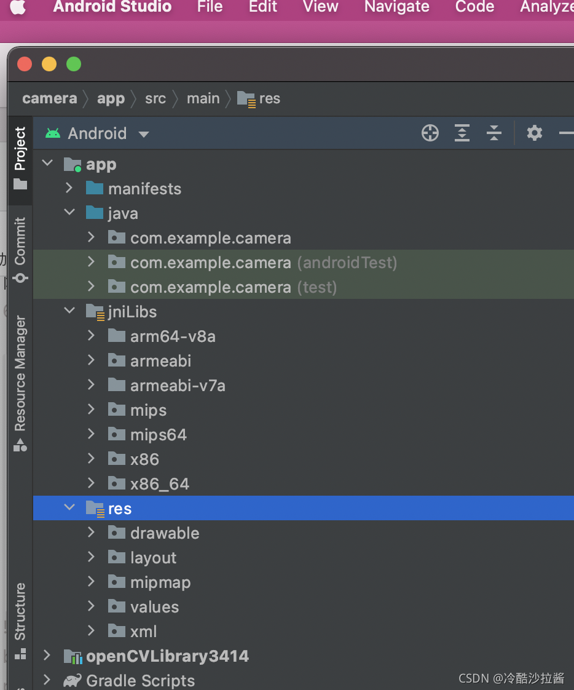
Task: Click the locate target crosshair icon
Action: [430, 133]
